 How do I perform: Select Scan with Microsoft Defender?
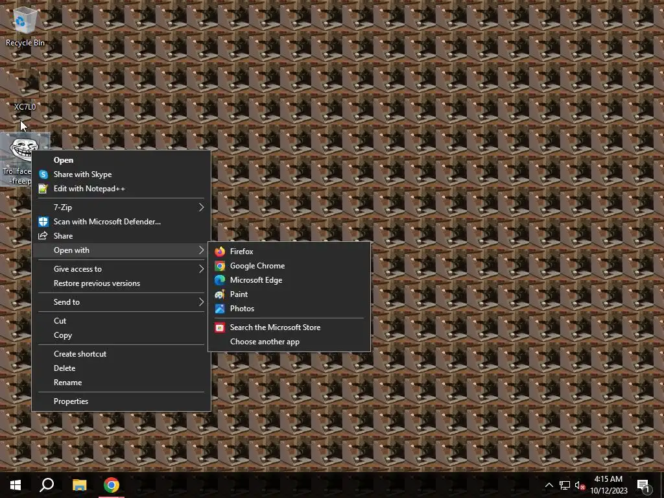121,222
